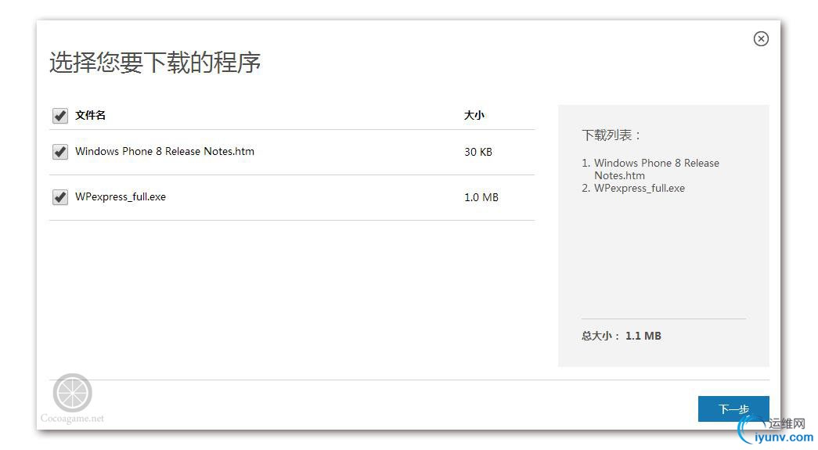Click the 总大小 1.1 MB total

pyautogui.click(x=622, y=336)
